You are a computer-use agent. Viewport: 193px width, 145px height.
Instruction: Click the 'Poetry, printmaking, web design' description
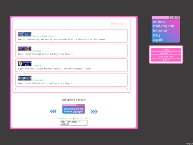62,39
